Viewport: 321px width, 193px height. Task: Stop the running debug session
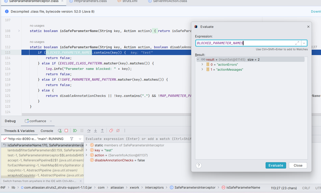(66, 131)
